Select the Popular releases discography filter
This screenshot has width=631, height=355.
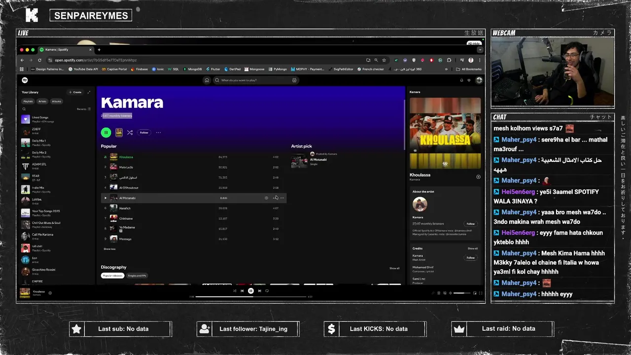click(113, 276)
